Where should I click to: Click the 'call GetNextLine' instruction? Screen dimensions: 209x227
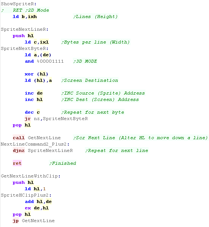[x=37, y=138]
